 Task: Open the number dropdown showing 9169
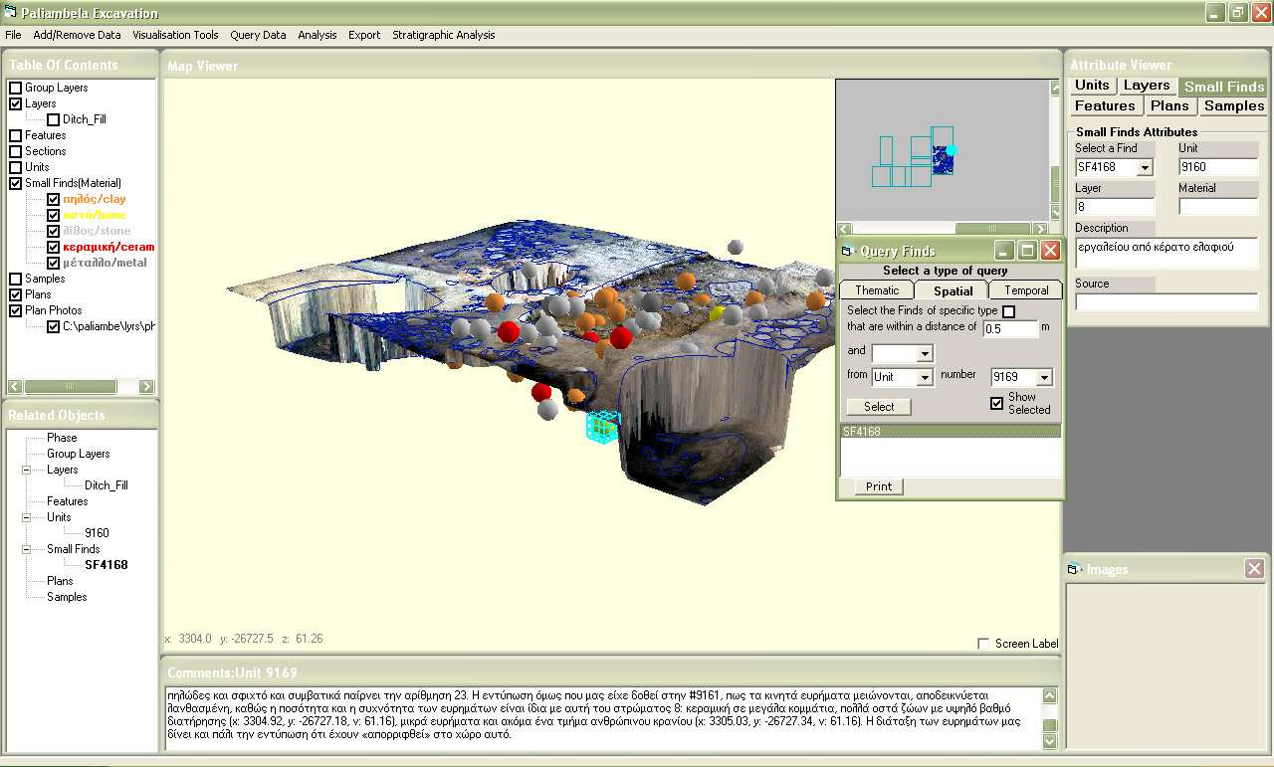1044,377
